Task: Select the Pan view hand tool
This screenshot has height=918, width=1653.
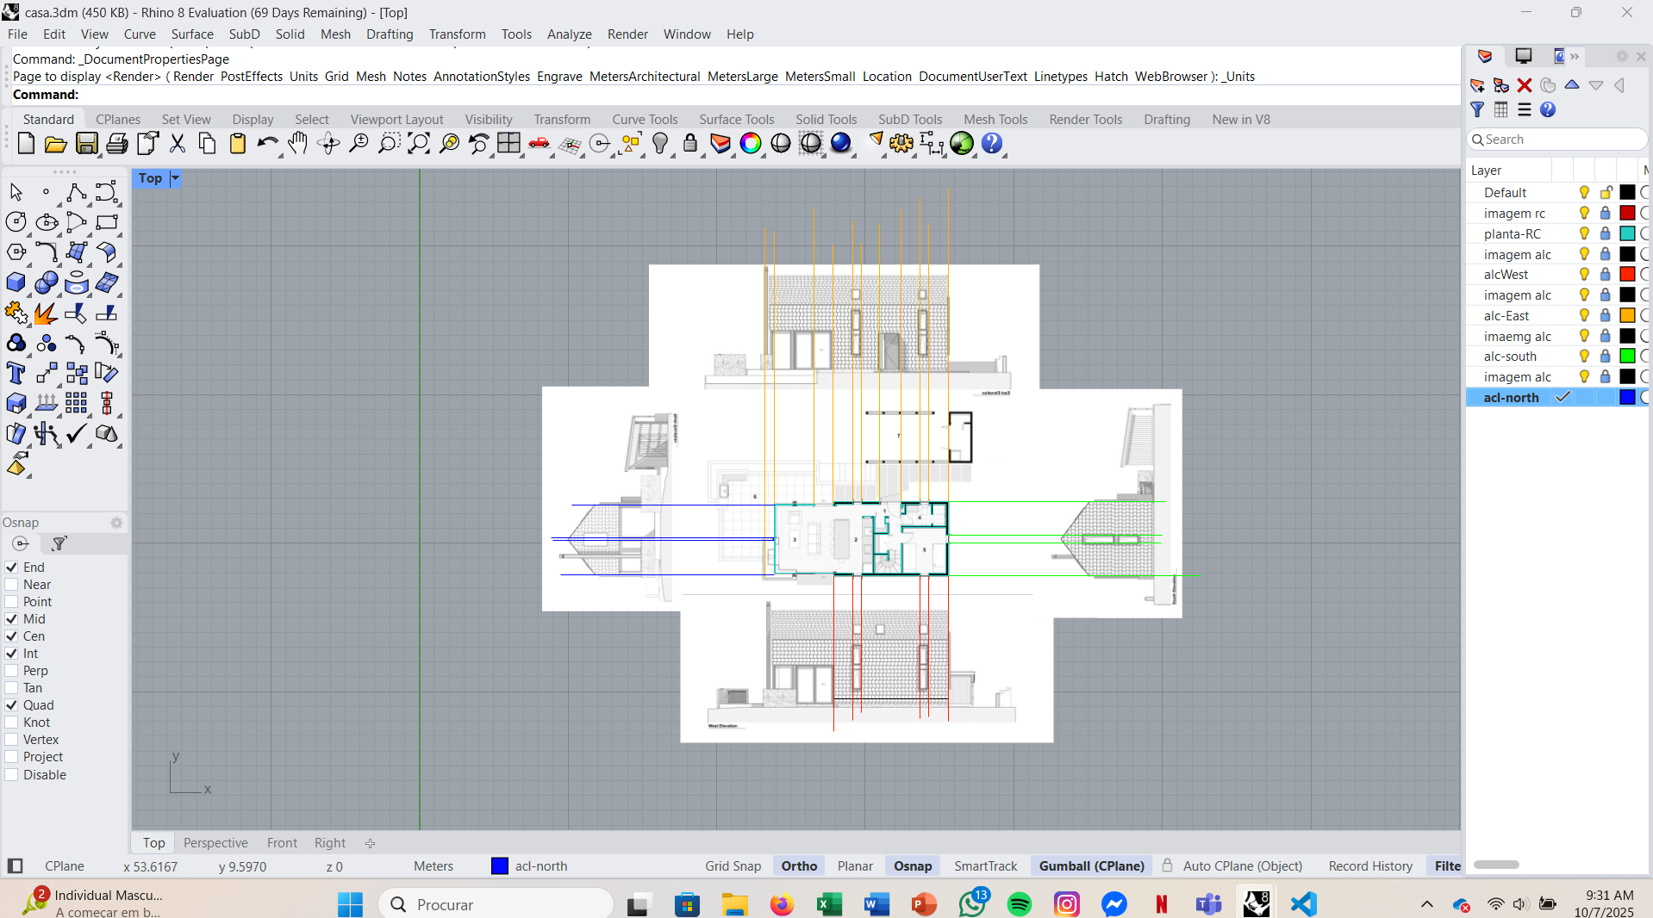Action: click(298, 144)
